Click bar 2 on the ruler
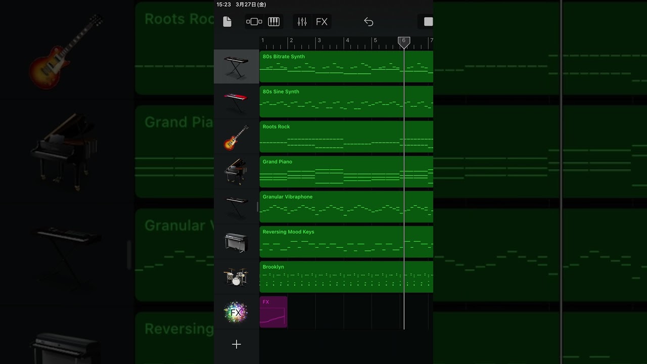Image resolution: width=647 pixels, height=364 pixels. point(291,40)
